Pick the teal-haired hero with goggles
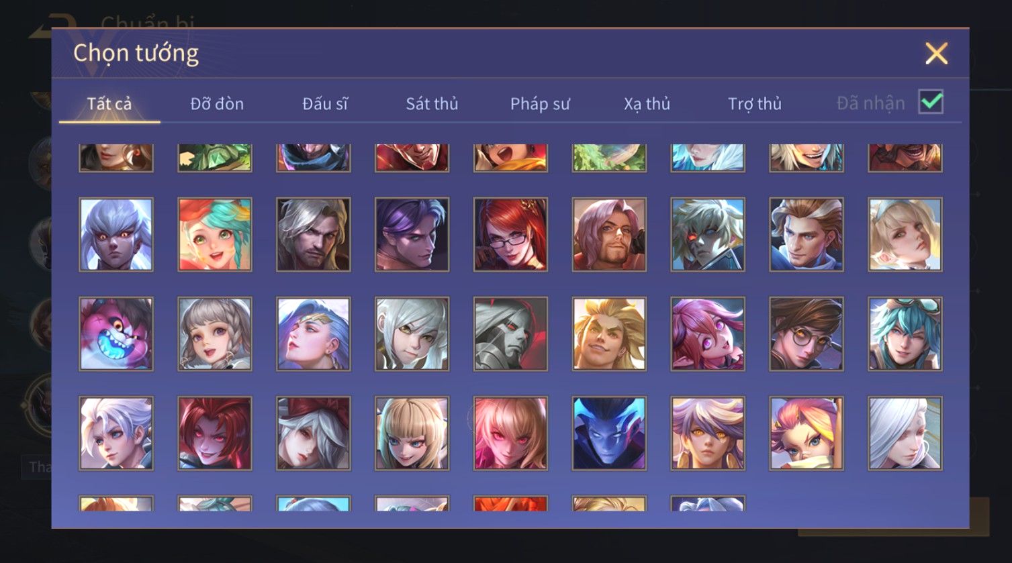This screenshot has width=1012, height=563. pyautogui.click(x=905, y=334)
